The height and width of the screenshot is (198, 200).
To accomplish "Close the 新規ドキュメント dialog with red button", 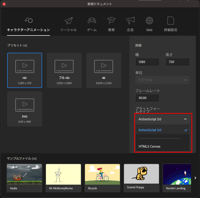I will [x=4, y=4].
